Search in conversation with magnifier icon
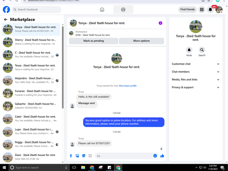228x171 pixels. (202, 50)
